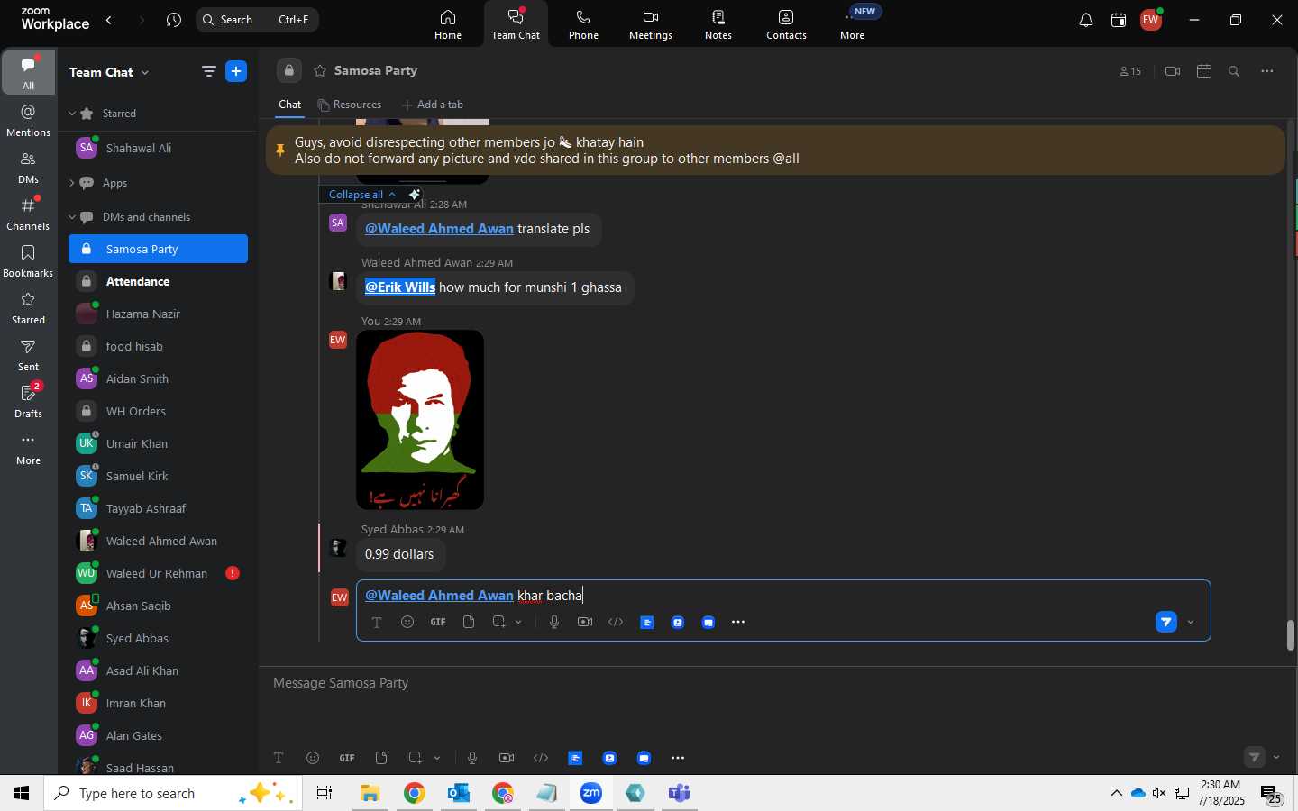Insert code snippet in reply toolbar
1298x811 pixels.
617,623
